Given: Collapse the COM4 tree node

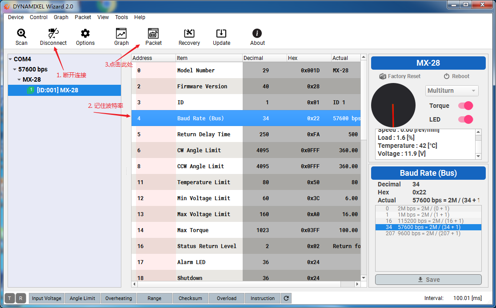Looking at the screenshot, I should coord(10,59).
